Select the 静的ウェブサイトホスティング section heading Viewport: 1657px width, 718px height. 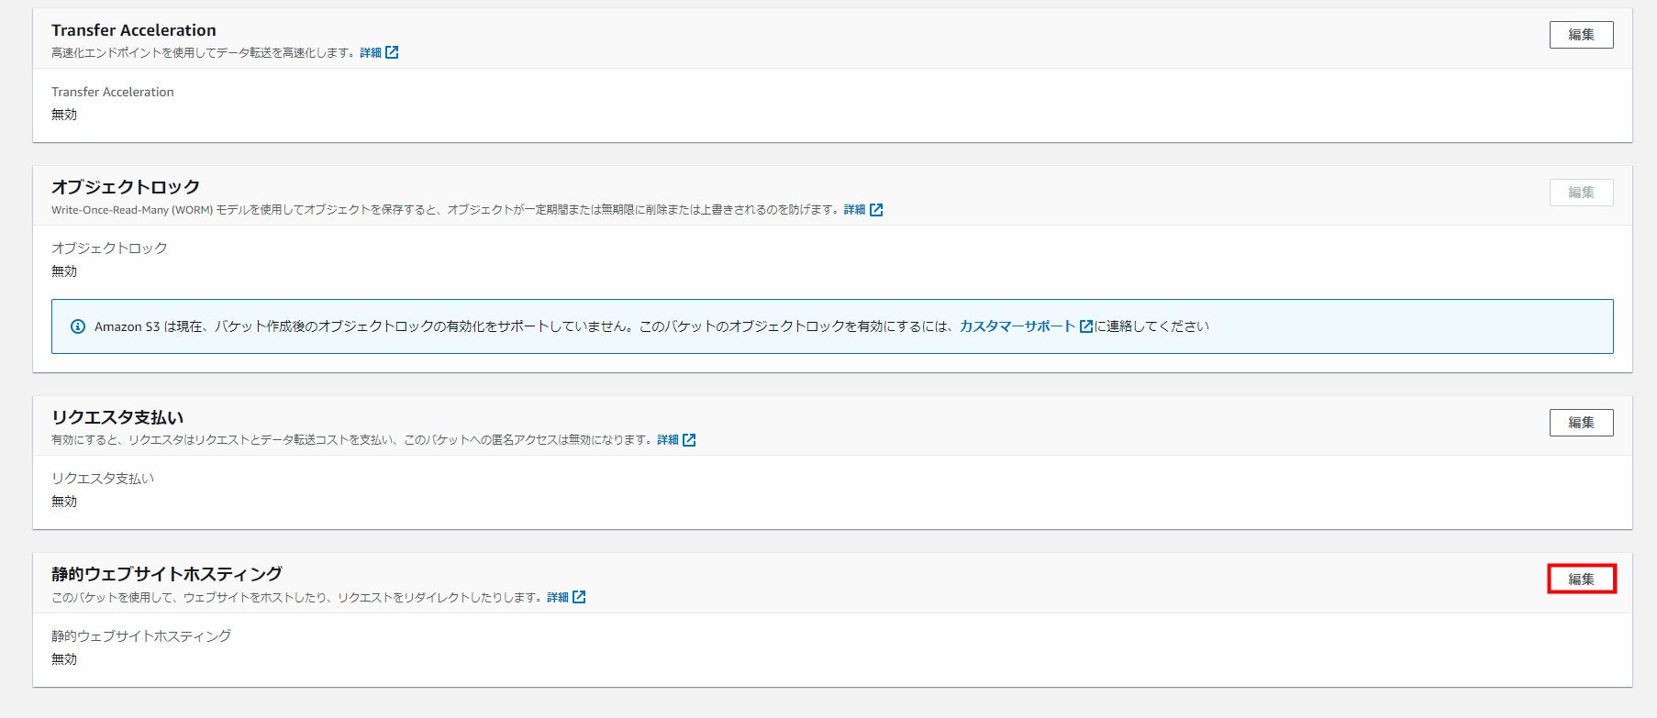coord(167,574)
